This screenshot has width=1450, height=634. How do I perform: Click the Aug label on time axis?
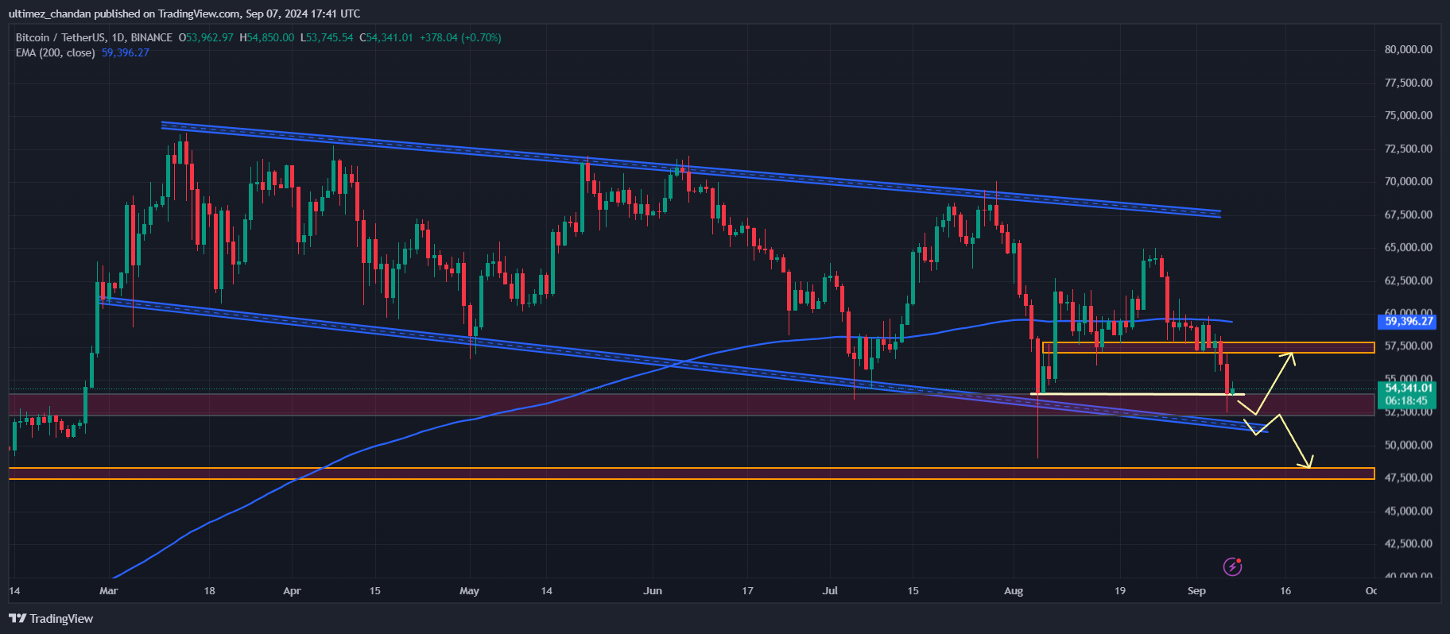1014,591
